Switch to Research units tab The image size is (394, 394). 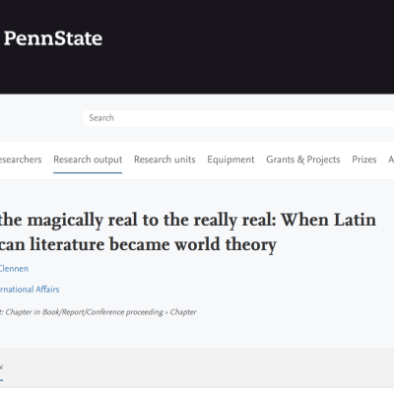click(x=164, y=160)
